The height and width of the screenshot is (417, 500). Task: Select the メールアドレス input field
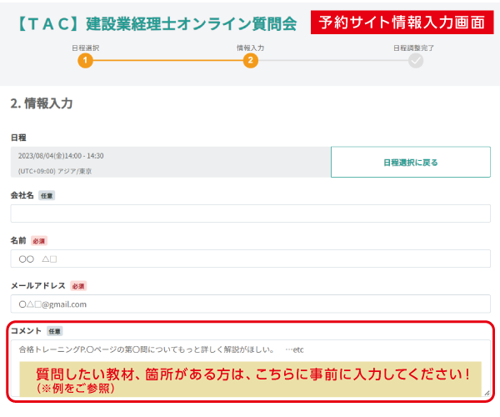(250, 304)
